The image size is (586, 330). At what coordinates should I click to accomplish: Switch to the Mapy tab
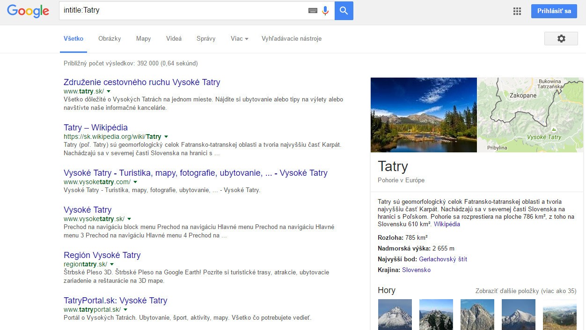tap(143, 39)
